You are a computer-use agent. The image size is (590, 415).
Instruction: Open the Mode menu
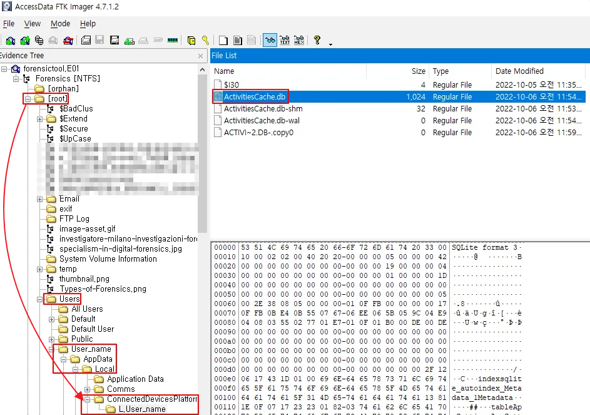pyautogui.click(x=60, y=24)
